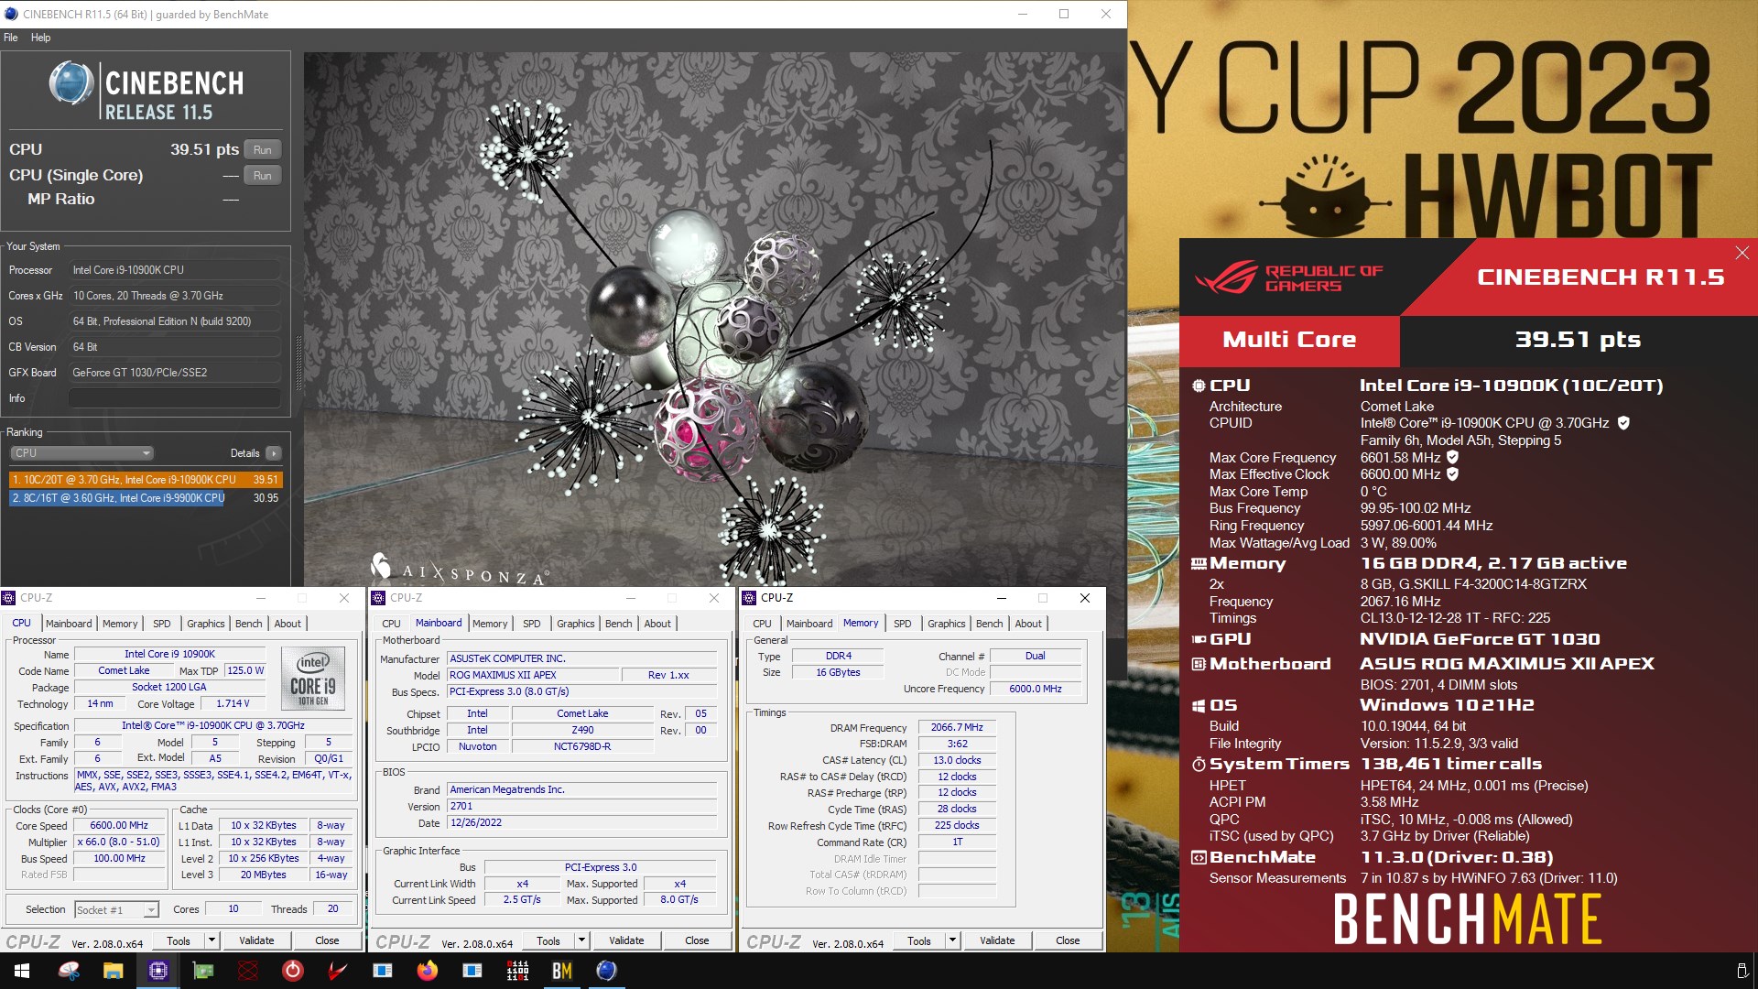This screenshot has width=1758, height=989.
Task: Open the File menu in Cinebench
Action: click(x=11, y=38)
